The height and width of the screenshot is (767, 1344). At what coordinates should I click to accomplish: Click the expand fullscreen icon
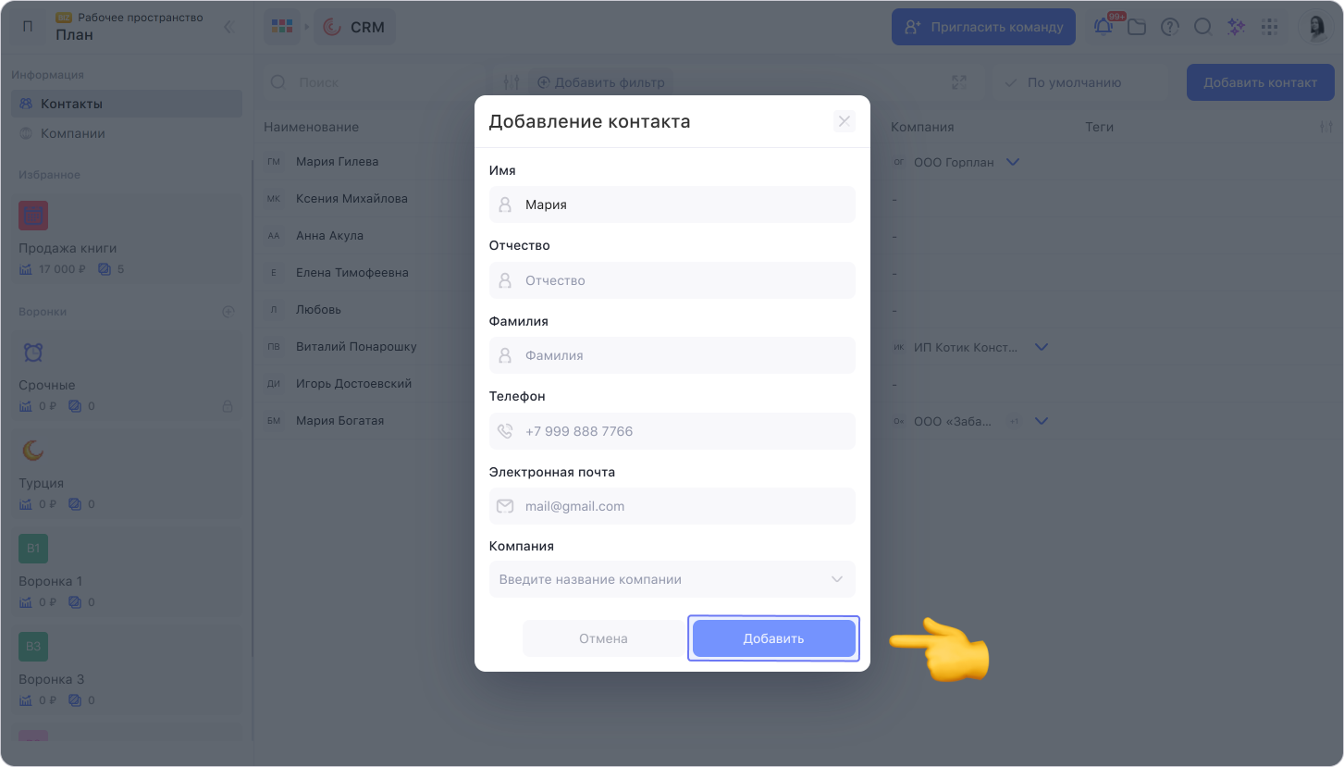(x=958, y=82)
